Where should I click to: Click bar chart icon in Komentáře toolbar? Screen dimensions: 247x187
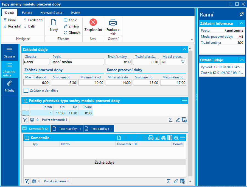click(x=157, y=138)
